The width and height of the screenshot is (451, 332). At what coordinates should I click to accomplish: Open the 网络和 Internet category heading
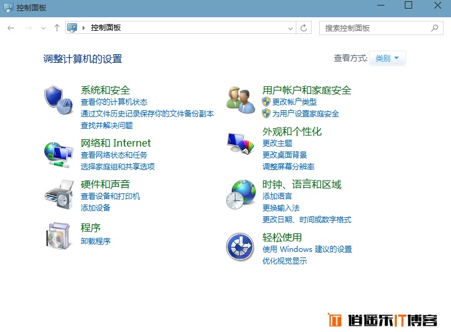(x=116, y=143)
